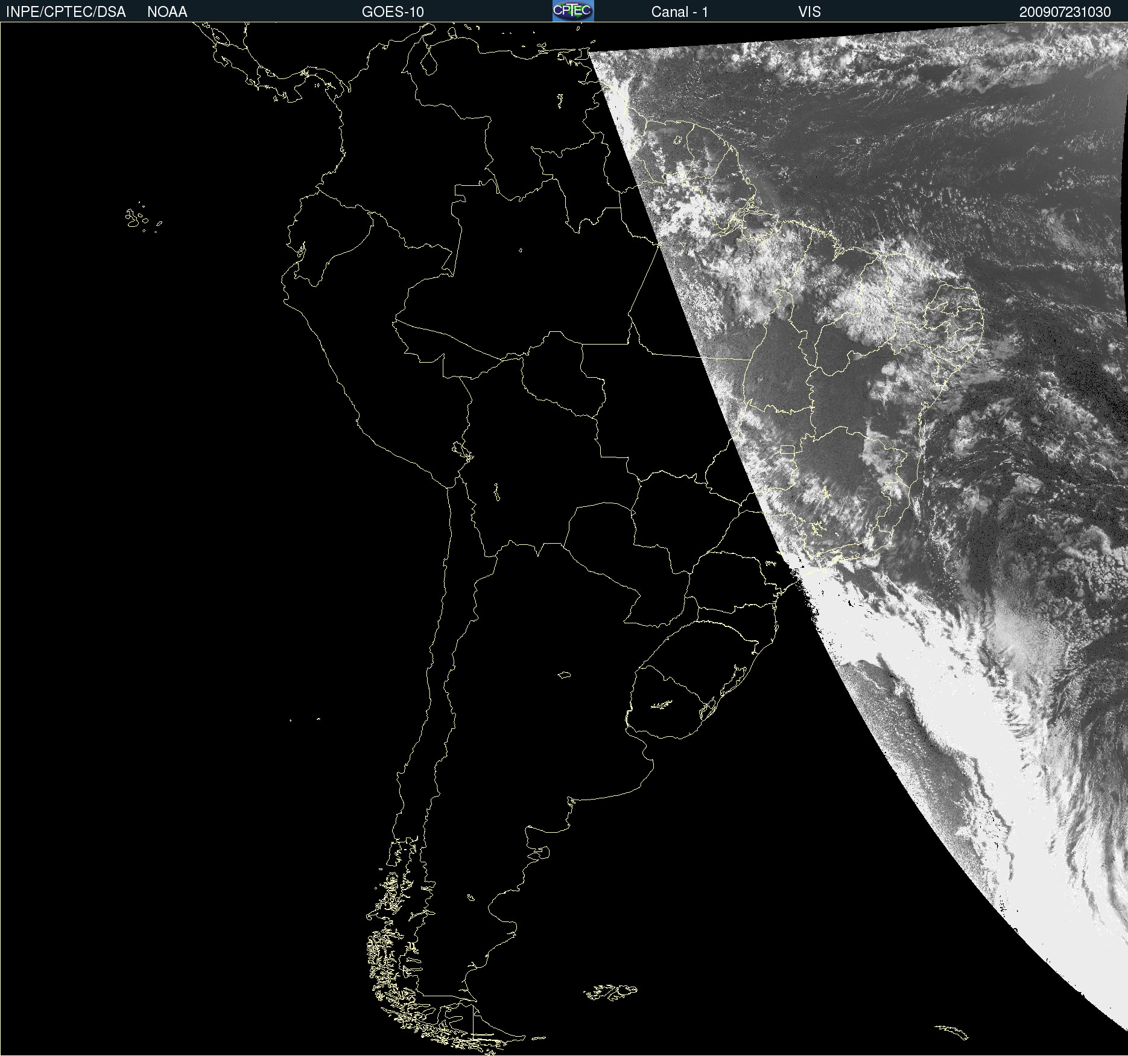Image resolution: width=1128 pixels, height=1056 pixels.
Task: Click the INPE/CPTEC/DSA header label
Action: (x=66, y=12)
